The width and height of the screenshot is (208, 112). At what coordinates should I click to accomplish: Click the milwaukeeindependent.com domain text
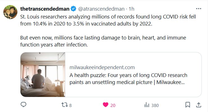[x=102, y=67]
